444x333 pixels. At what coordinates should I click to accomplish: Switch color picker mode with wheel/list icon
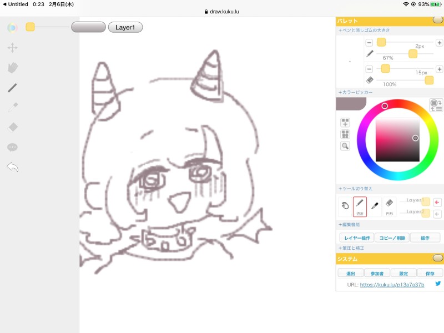point(436,105)
